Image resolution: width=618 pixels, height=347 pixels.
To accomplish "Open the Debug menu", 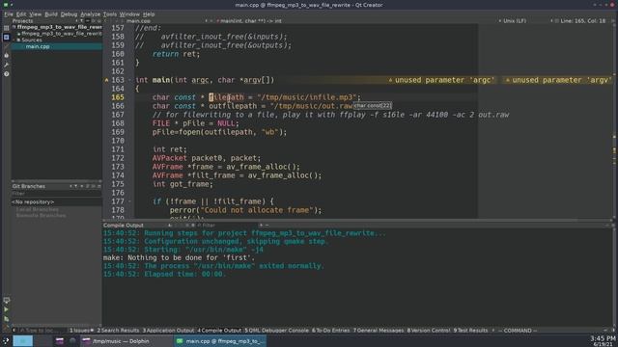I will point(69,14).
